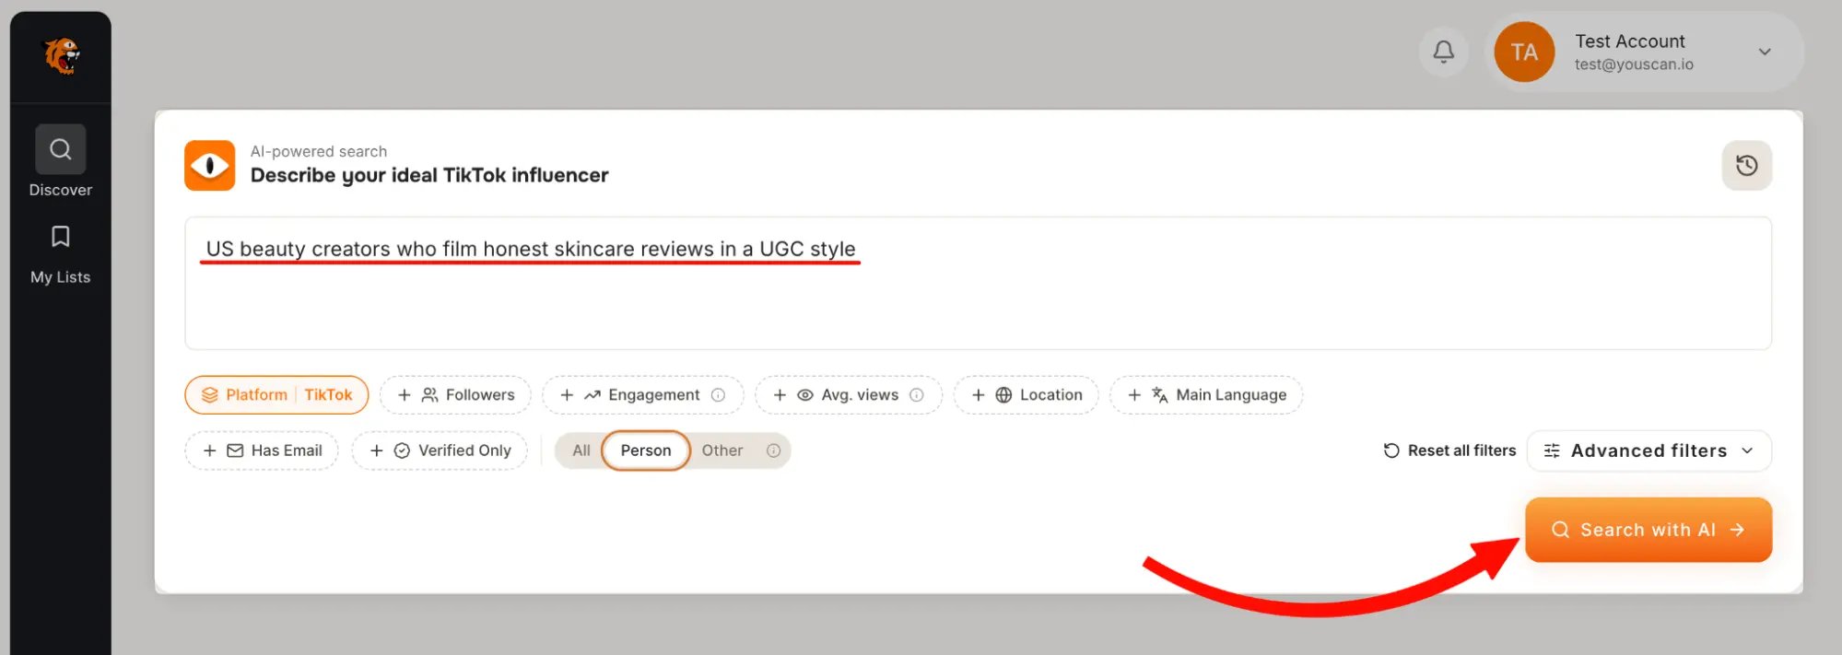Add a Main Language filter
The width and height of the screenshot is (1842, 655).
tap(1206, 395)
